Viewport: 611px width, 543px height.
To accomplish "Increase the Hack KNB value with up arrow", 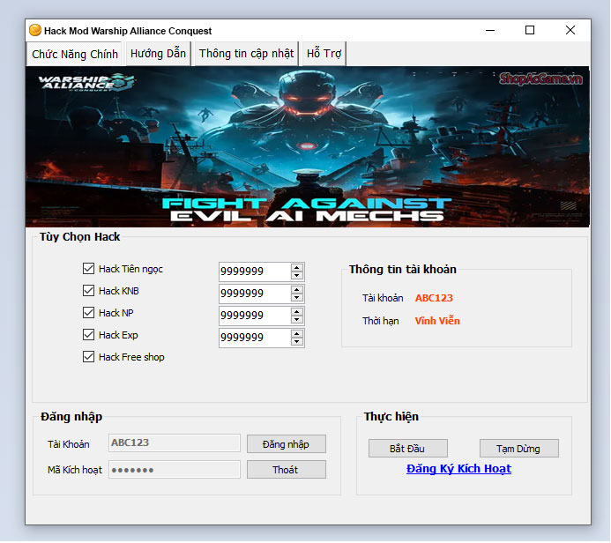I will click(297, 290).
